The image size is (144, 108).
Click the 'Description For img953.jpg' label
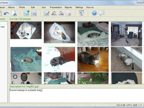click(x=24, y=86)
